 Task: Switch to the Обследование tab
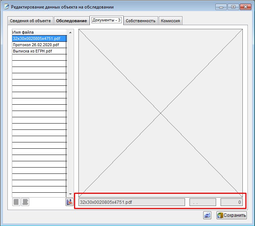pos(71,21)
